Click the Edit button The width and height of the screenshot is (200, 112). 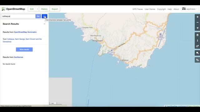[x=32, y=9]
